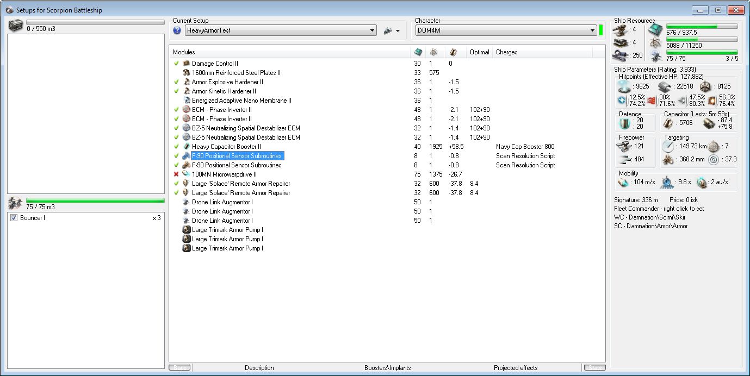The width and height of the screenshot is (750, 376).
Task: Click the capacitor column header icon
Action: click(453, 52)
